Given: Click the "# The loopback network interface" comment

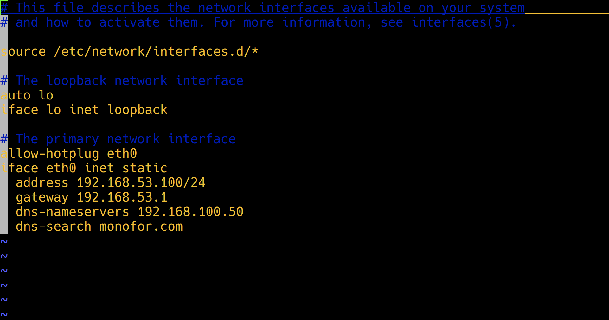Looking at the screenshot, I should (x=122, y=80).
